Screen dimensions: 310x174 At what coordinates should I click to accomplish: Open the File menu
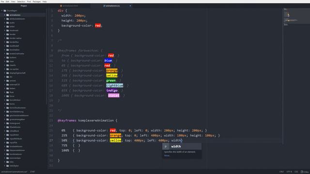coord(2,1)
